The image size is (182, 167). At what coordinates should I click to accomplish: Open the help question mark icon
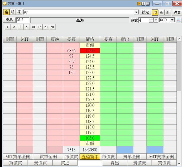point(143,4)
